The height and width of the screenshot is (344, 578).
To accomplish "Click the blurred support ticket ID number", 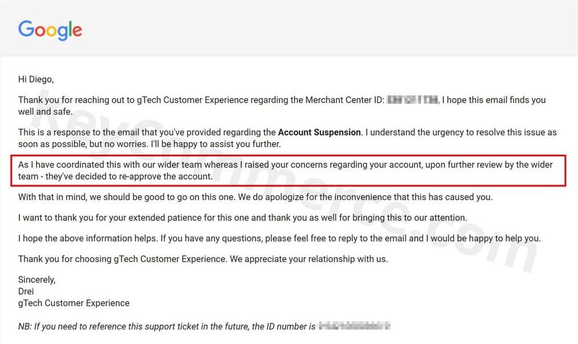I will [354, 326].
